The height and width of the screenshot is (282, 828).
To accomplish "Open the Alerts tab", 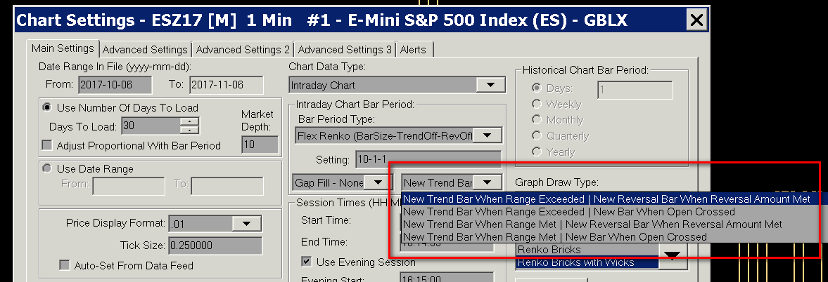I will point(414,49).
